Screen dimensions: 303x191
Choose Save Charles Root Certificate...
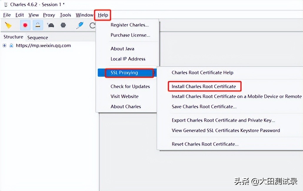pos(204,106)
